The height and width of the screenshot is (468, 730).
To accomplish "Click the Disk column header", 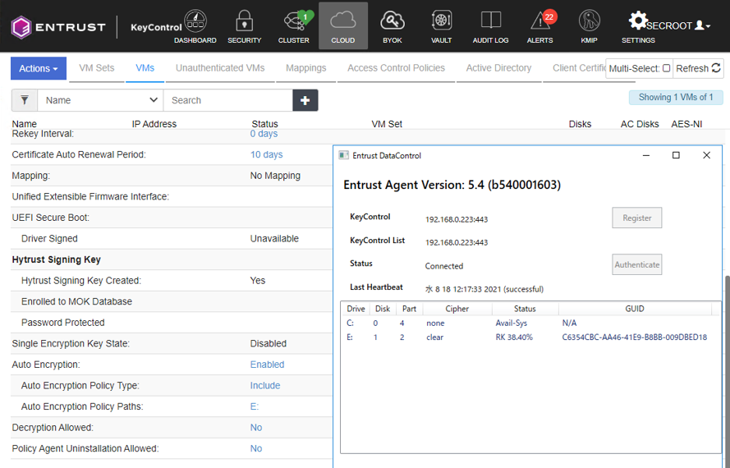I will tap(383, 309).
